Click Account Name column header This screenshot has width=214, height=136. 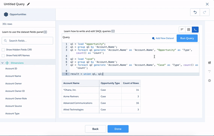(x=81, y=83)
